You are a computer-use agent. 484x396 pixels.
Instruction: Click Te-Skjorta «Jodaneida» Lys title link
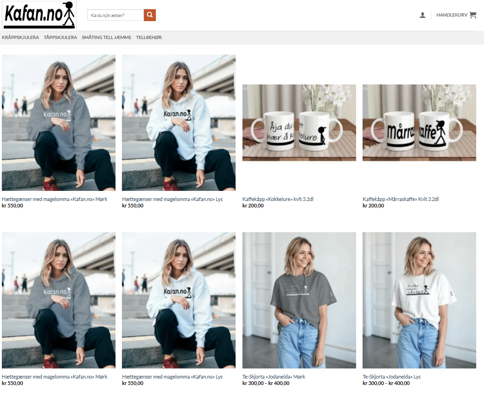(391, 377)
